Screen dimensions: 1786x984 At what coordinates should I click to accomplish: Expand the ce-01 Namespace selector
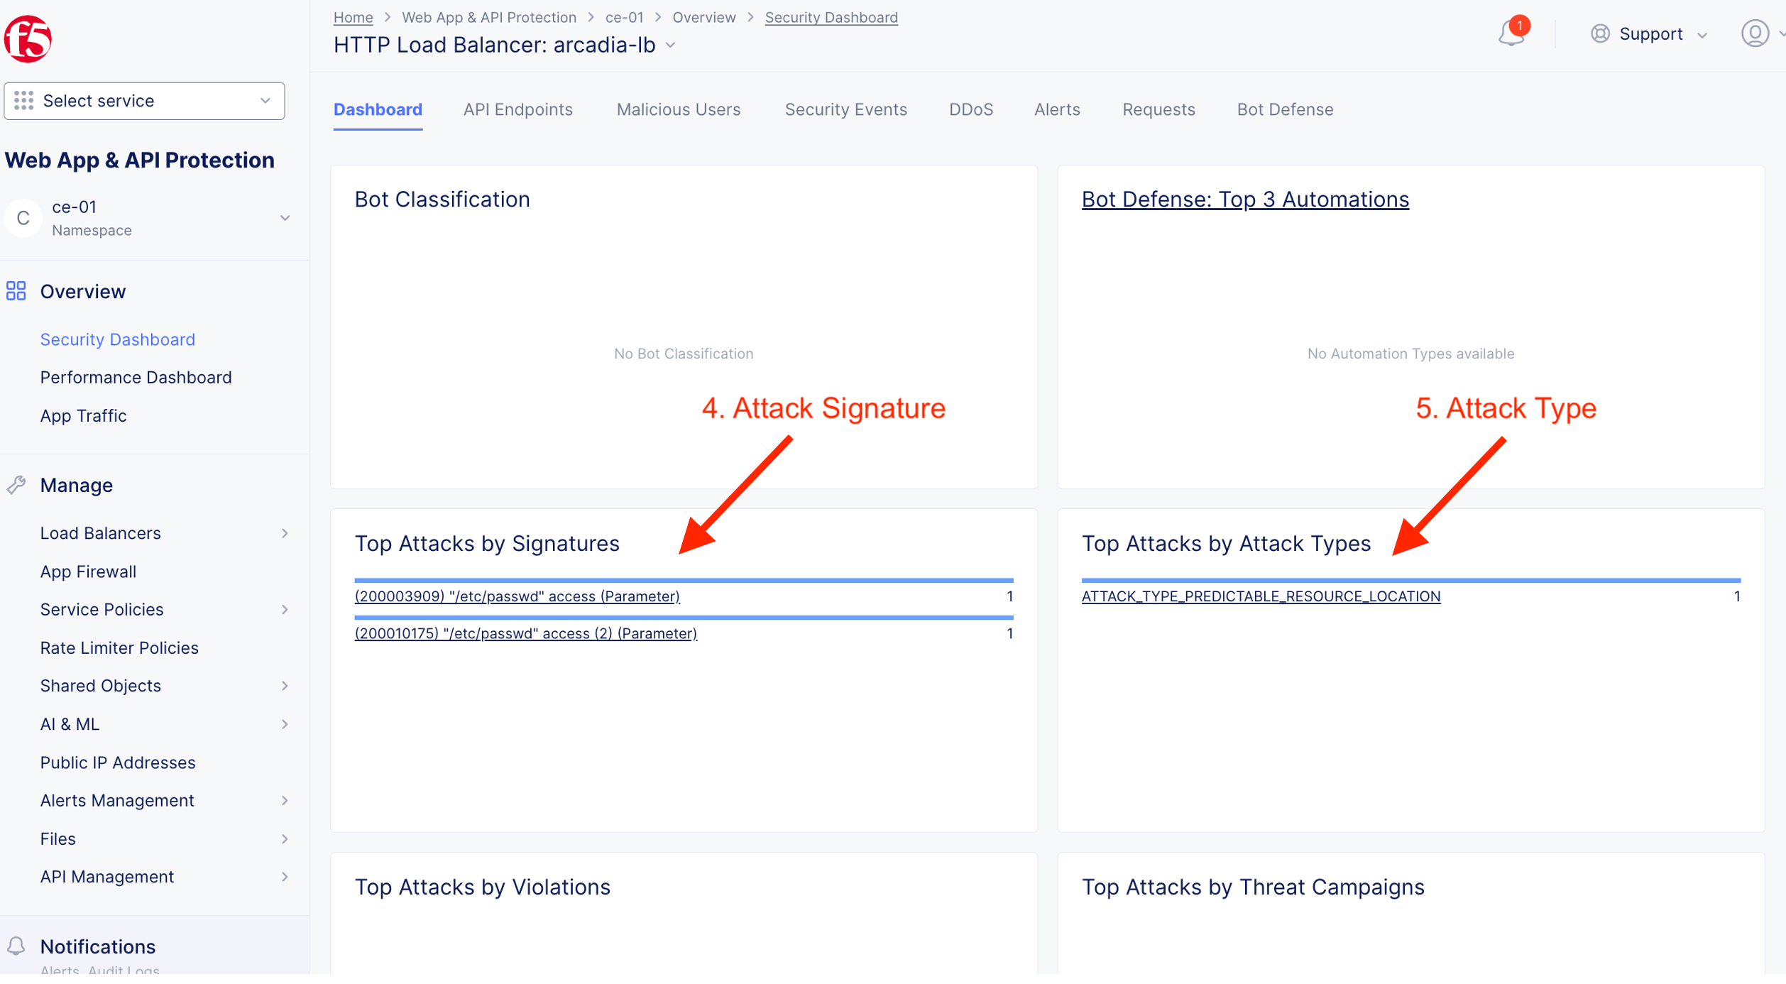(285, 218)
